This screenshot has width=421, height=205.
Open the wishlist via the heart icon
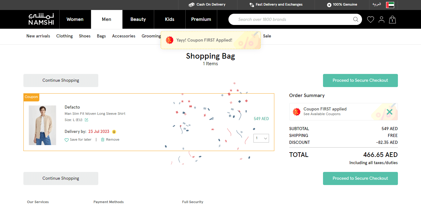[x=370, y=19]
